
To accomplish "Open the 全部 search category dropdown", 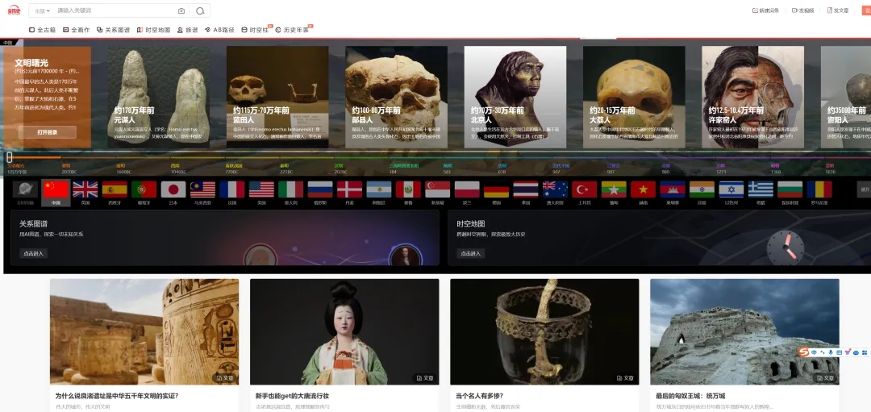I will click(x=42, y=10).
